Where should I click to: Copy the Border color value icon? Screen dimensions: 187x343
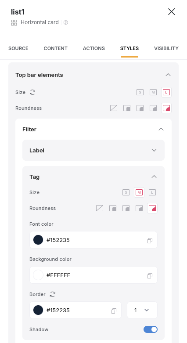click(x=114, y=311)
